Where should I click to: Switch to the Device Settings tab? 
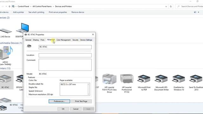86,40
